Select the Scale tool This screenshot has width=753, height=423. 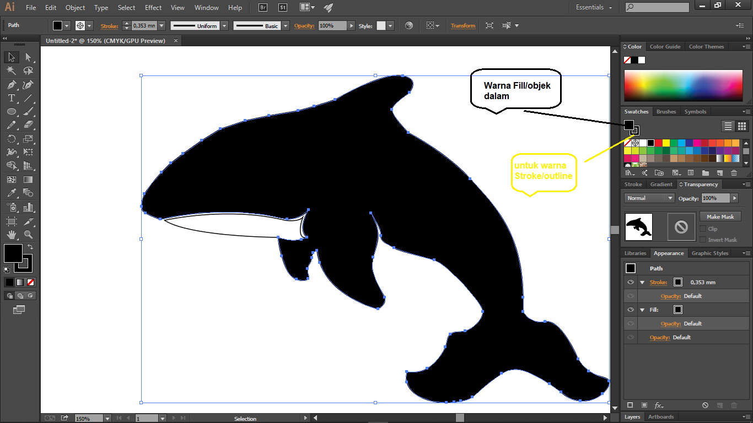point(28,139)
